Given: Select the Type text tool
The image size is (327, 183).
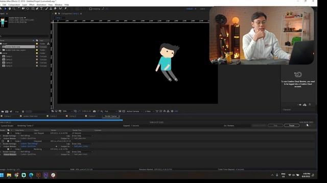Looking at the screenshot, I should (x=41, y=9).
